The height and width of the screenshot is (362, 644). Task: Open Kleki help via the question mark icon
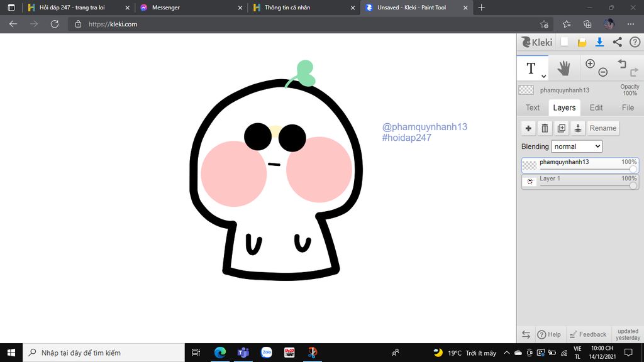coord(635,42)
